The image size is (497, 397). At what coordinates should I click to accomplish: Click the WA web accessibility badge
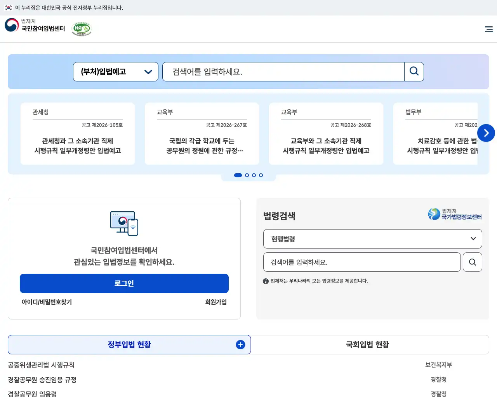pos(82,29)
